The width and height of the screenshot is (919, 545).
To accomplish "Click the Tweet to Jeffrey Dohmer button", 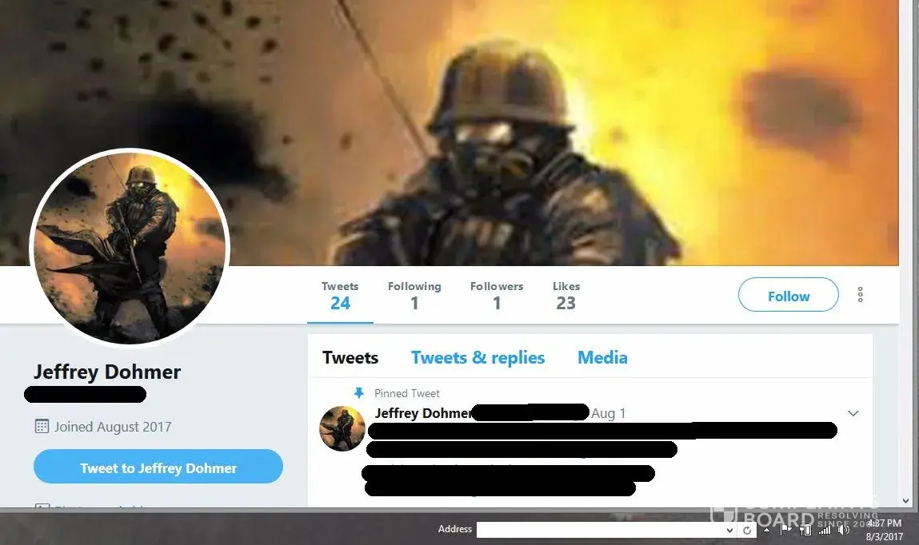I will tap(158, 467).
